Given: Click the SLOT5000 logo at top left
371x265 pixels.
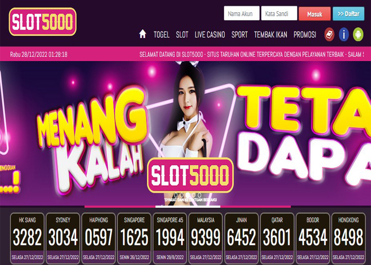Looking at the screenshot, I should (x=42, y=22).
